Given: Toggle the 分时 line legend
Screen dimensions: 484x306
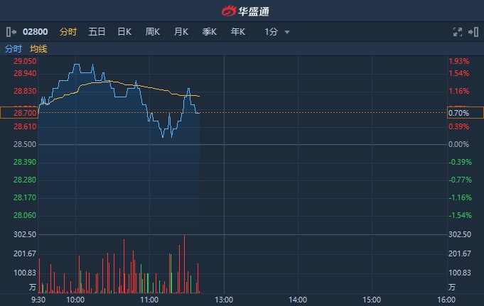Looking at the screenshot, I should click(14, 49).
